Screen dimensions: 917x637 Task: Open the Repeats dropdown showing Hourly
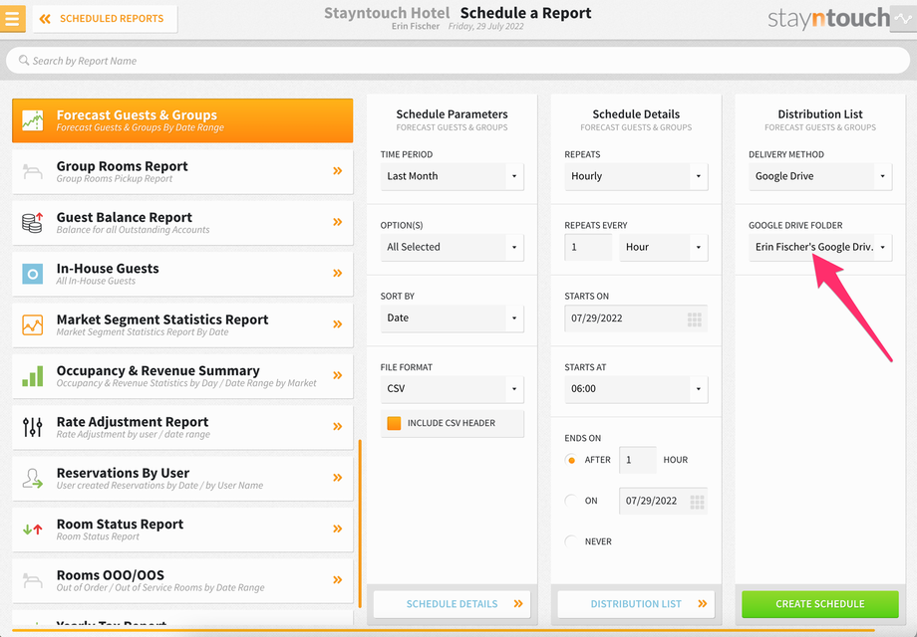636,176
